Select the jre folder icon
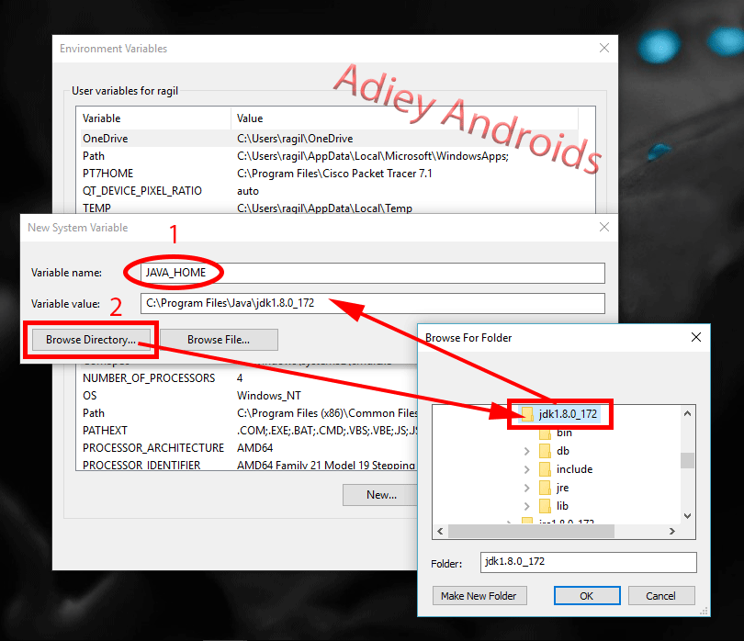 point(545,487)
